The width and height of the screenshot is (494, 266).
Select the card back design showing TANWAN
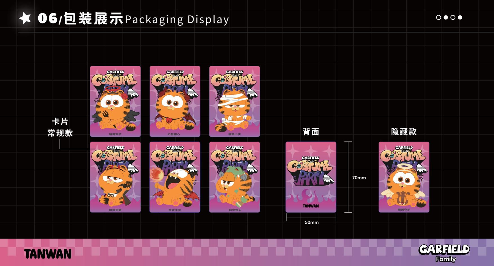pyautogui.click(x=311, y=177)
